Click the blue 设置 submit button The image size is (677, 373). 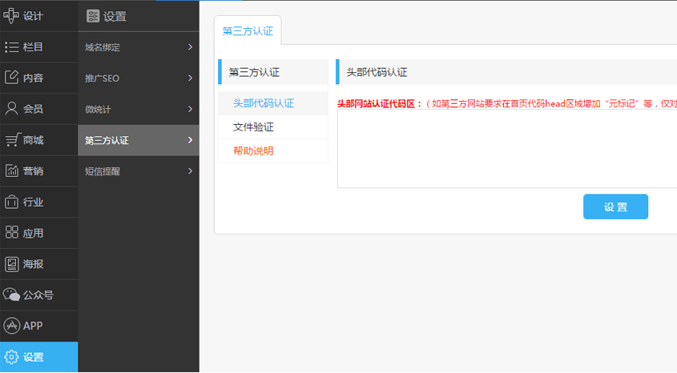point(615,207)
